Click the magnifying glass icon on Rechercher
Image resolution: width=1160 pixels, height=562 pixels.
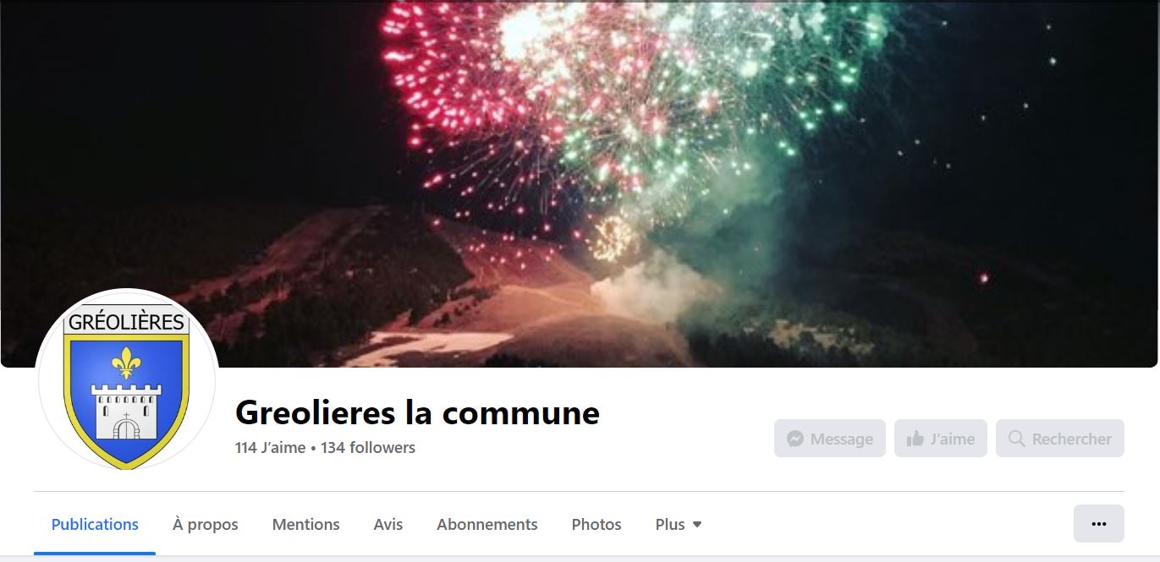tap(1016, 439)
